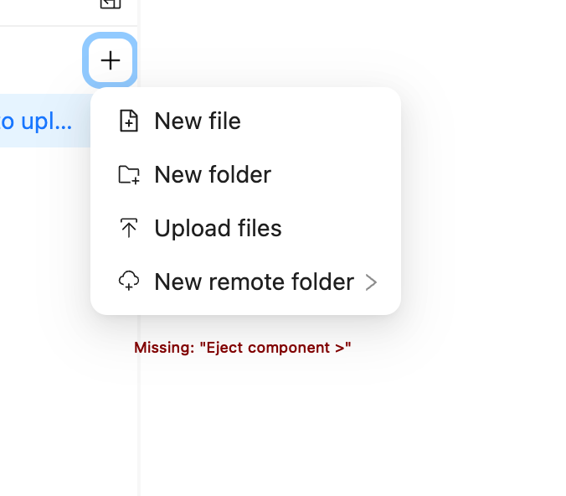Image resolution: width=566 pixels, height=496 pixels.
Task: Click the collapse sidebar icon at top
Action: pyautogui.click(x=110, y=3)
